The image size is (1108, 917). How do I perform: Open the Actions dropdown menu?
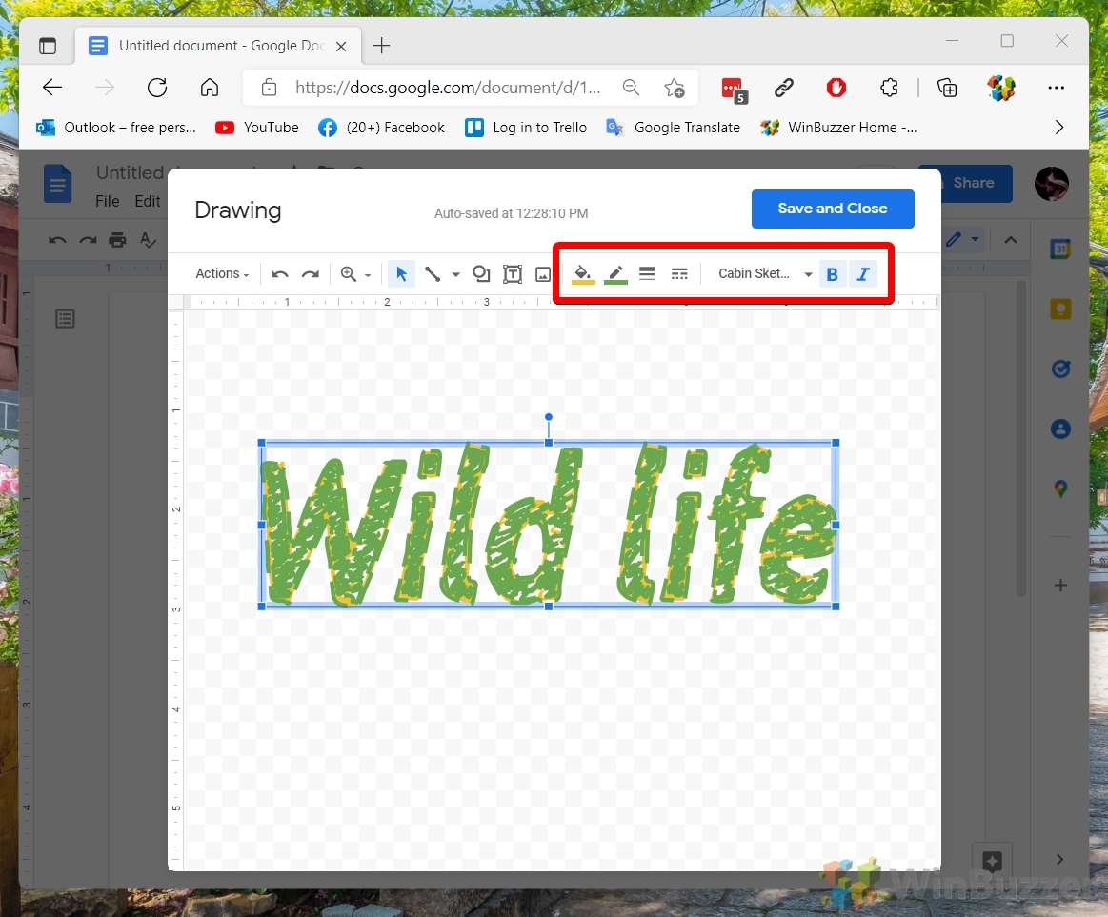pos(222,274)
